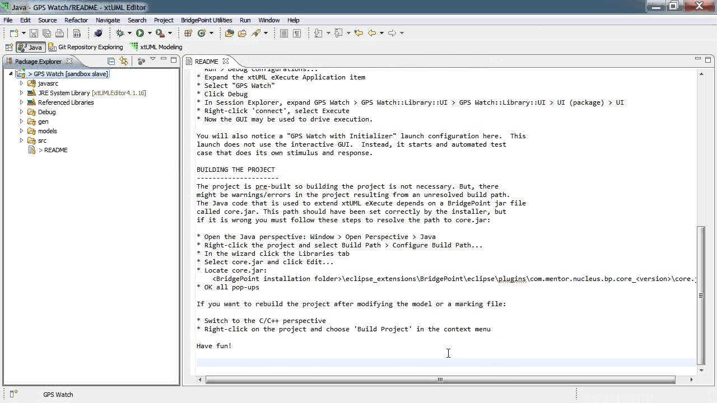Open the Navigate menu

click(108, 20)
